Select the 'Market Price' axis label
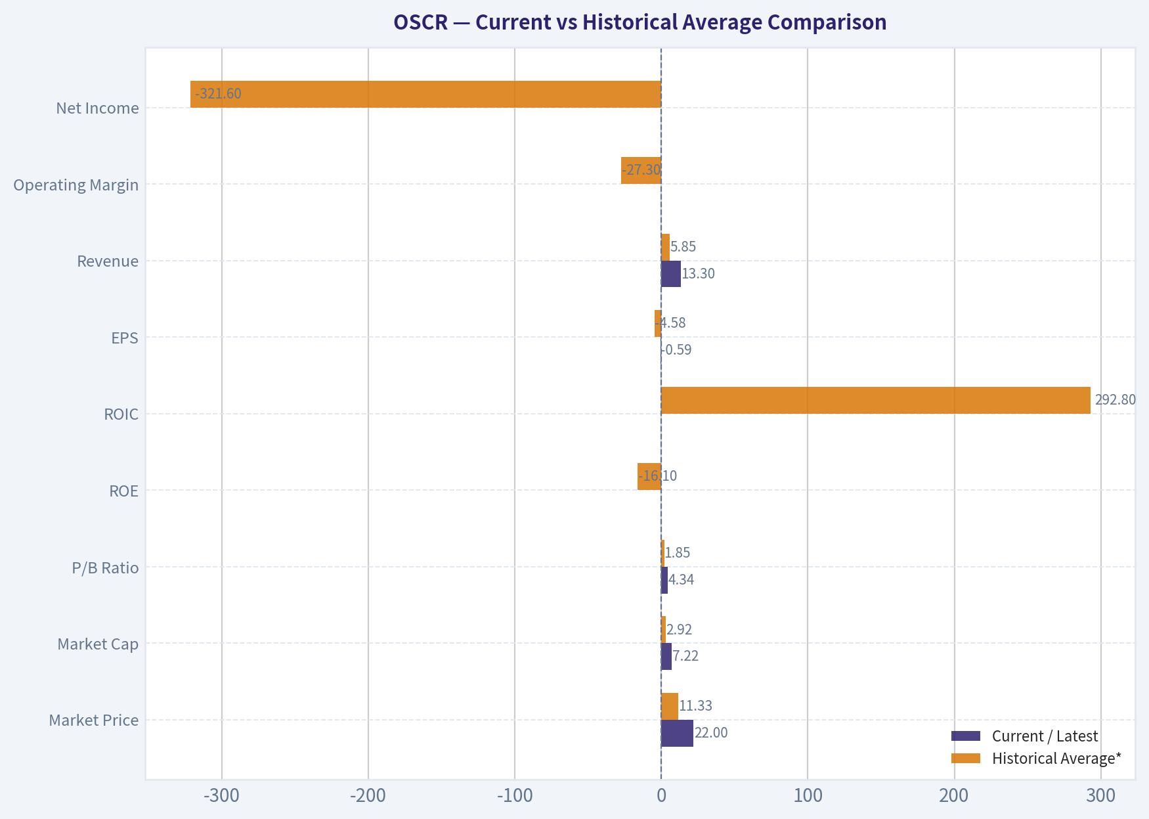The image size is (1149, 819). (x=94, y=720)
